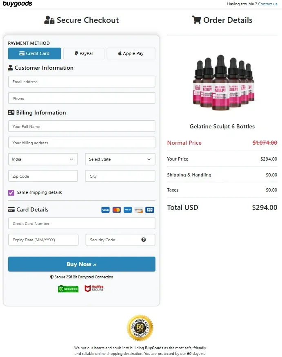This screenshot has width=282, height=357.
Task: Click the Discover card icon
Action: (x=139, y=210)
